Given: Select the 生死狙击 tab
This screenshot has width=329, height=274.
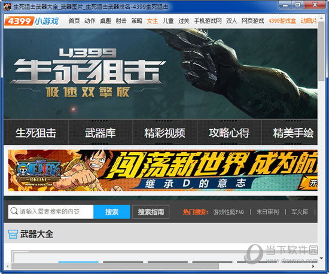Looking at the screenshot, I should (x=36, y=133).
